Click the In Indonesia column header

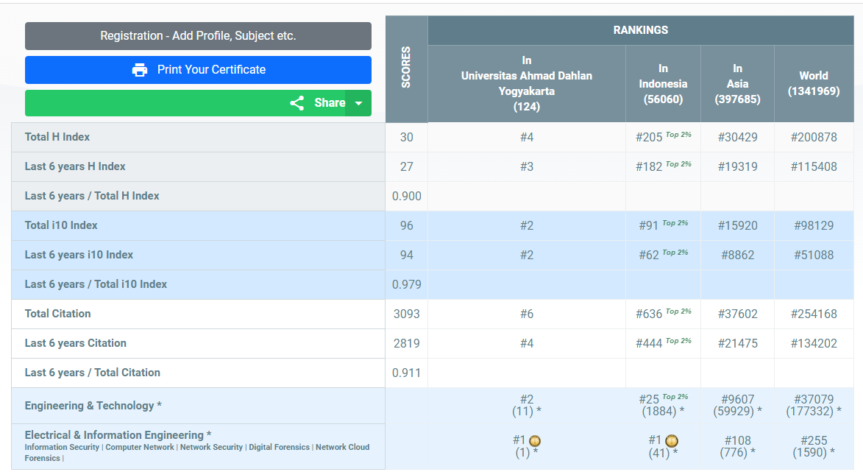pos(663,83)
